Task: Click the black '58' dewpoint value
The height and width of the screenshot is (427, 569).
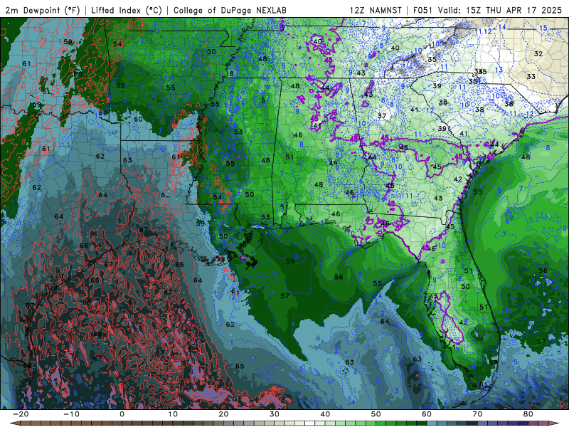Action: pos(120,85)
